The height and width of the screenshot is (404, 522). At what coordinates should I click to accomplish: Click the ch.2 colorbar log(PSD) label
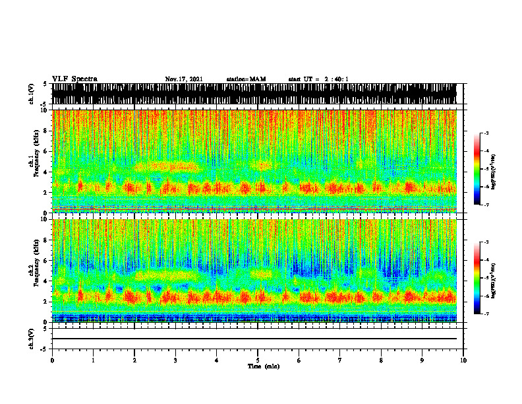[x=494, y=280]
